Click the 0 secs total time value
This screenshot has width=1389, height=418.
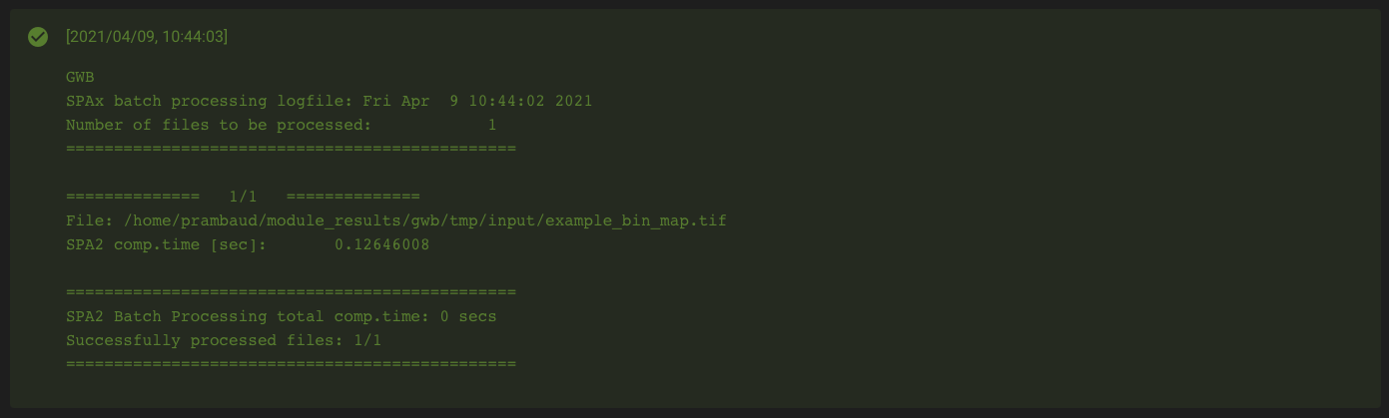[x=468, y=316]
